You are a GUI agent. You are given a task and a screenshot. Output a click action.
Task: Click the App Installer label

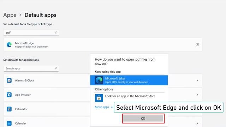click(23, 95)
